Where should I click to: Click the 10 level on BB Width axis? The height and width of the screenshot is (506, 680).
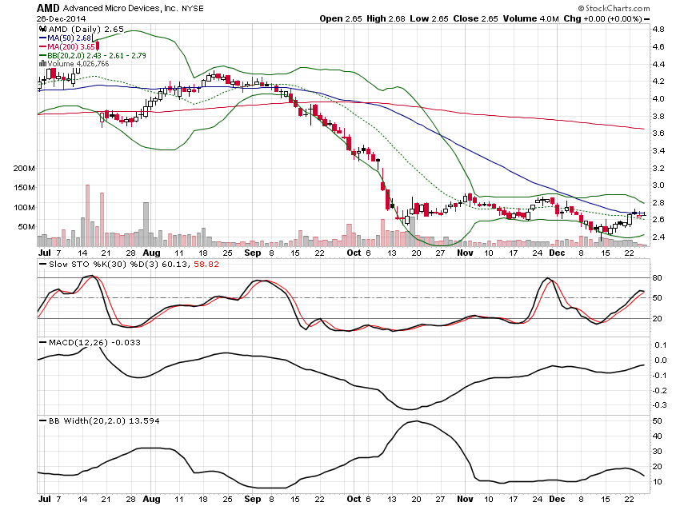658,482
